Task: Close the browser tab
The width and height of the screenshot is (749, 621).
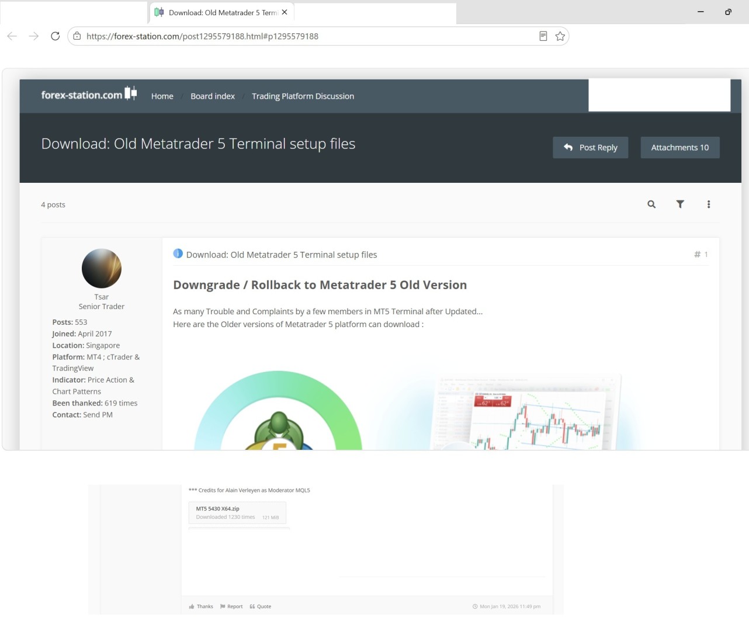Action: tap(285, 12)
